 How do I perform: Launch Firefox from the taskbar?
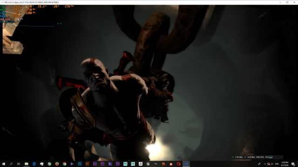(x=57, y=164)
